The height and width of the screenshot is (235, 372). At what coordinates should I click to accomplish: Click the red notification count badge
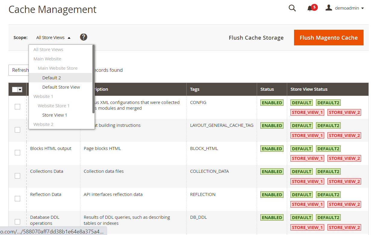[x=314, y=7]
